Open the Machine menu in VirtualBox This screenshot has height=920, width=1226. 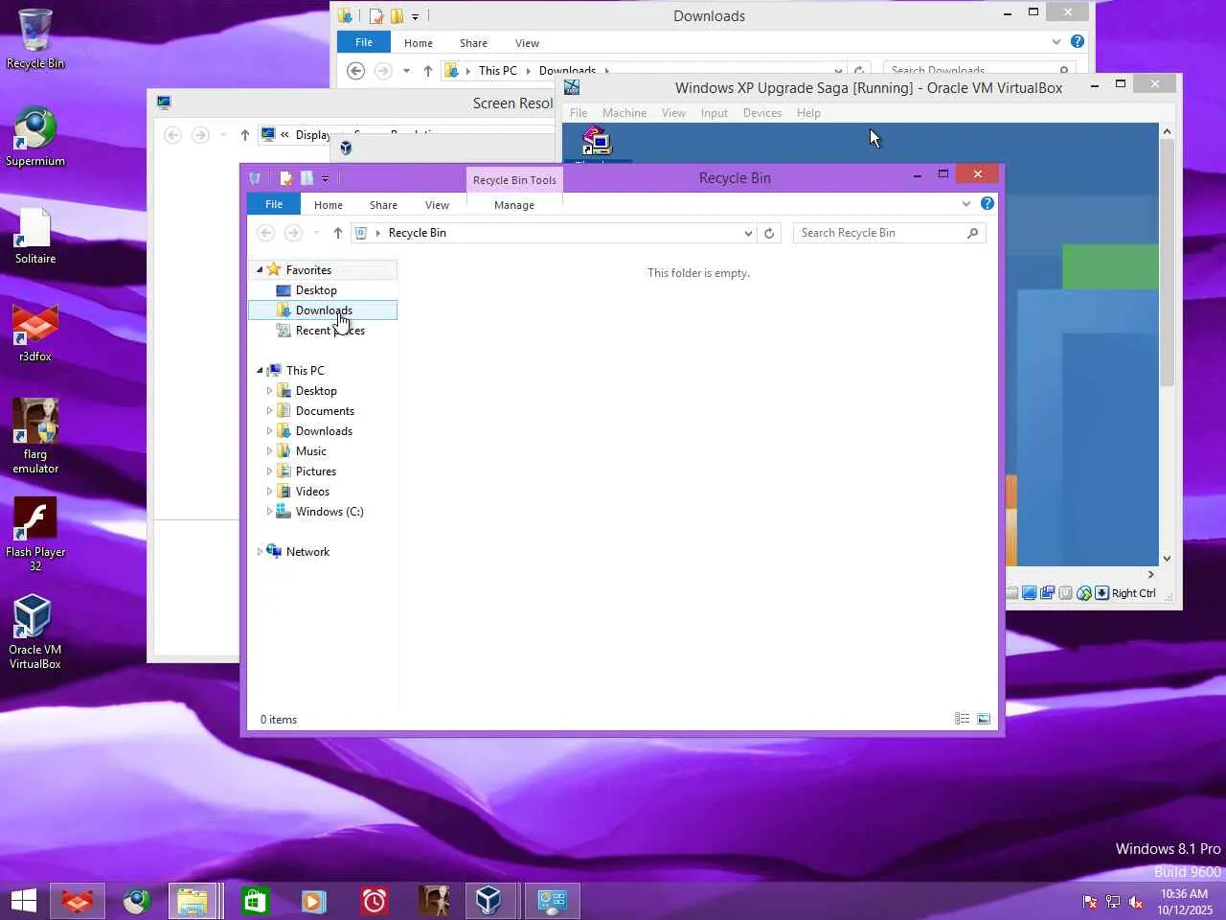[x=624, y=113]
